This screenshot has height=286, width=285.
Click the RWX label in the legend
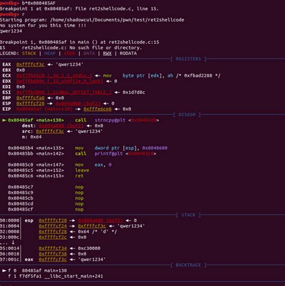click(x=107, y=53)
